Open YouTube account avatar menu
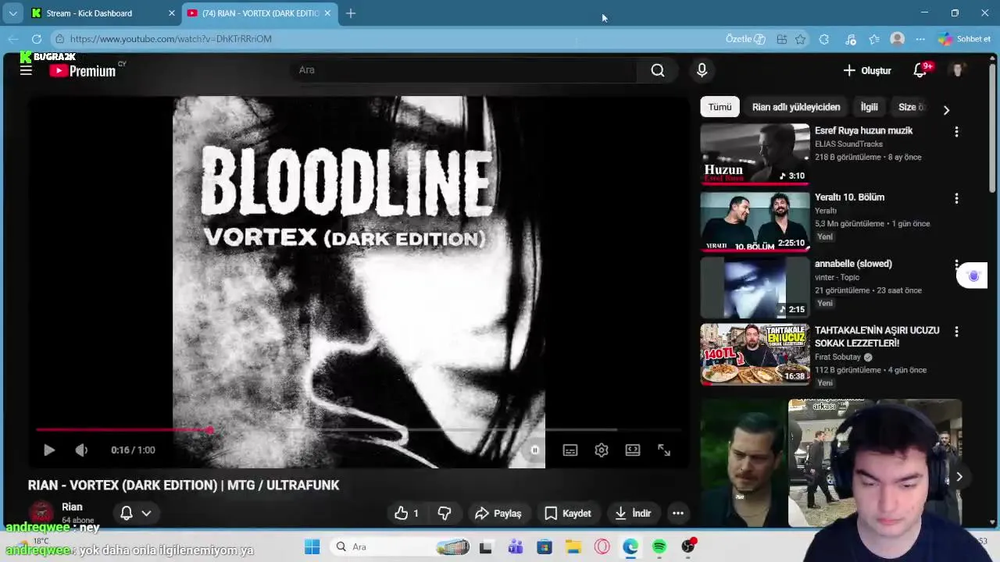The image size is (1000, 562). click(x=958, y=70)
